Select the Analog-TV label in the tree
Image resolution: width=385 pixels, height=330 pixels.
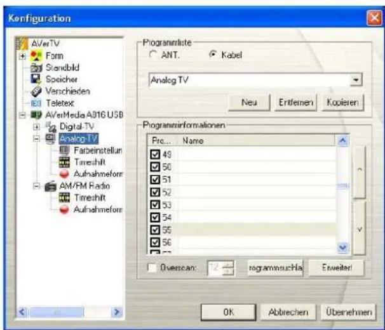tap(79, 138)
